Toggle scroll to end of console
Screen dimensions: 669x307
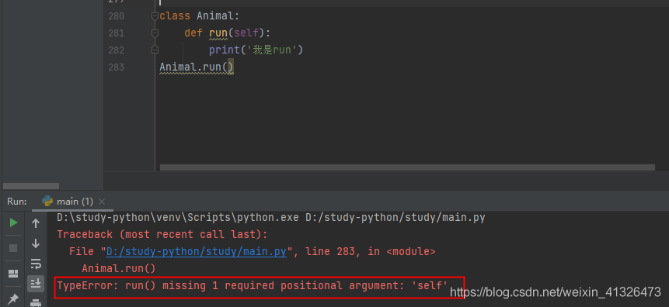[36, 283]
